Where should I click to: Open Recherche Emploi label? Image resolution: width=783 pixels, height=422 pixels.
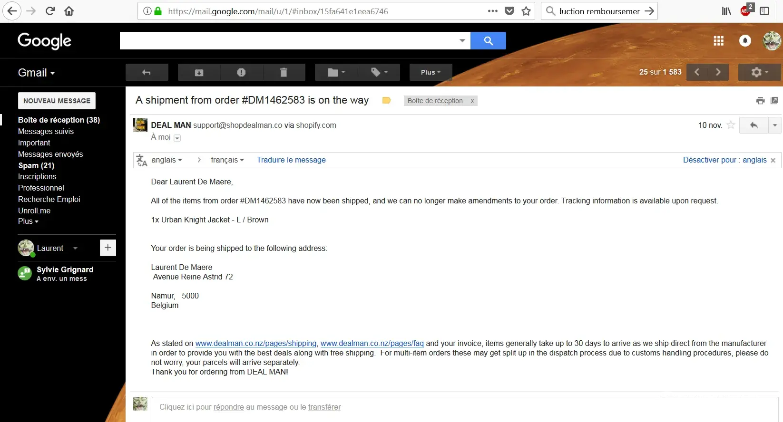(49, 199)
